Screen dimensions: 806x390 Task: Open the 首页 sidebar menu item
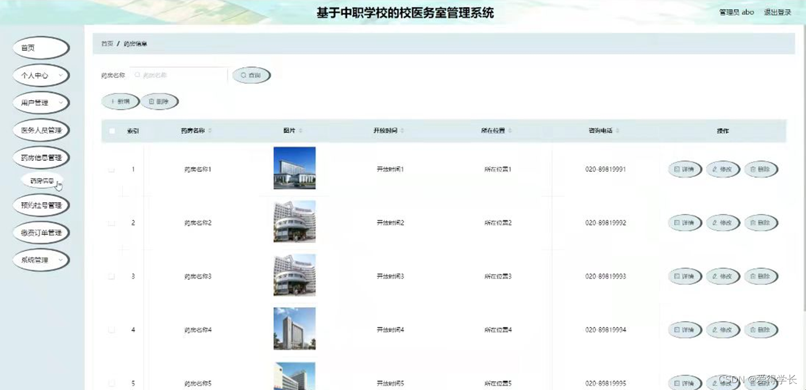(41, 48)
